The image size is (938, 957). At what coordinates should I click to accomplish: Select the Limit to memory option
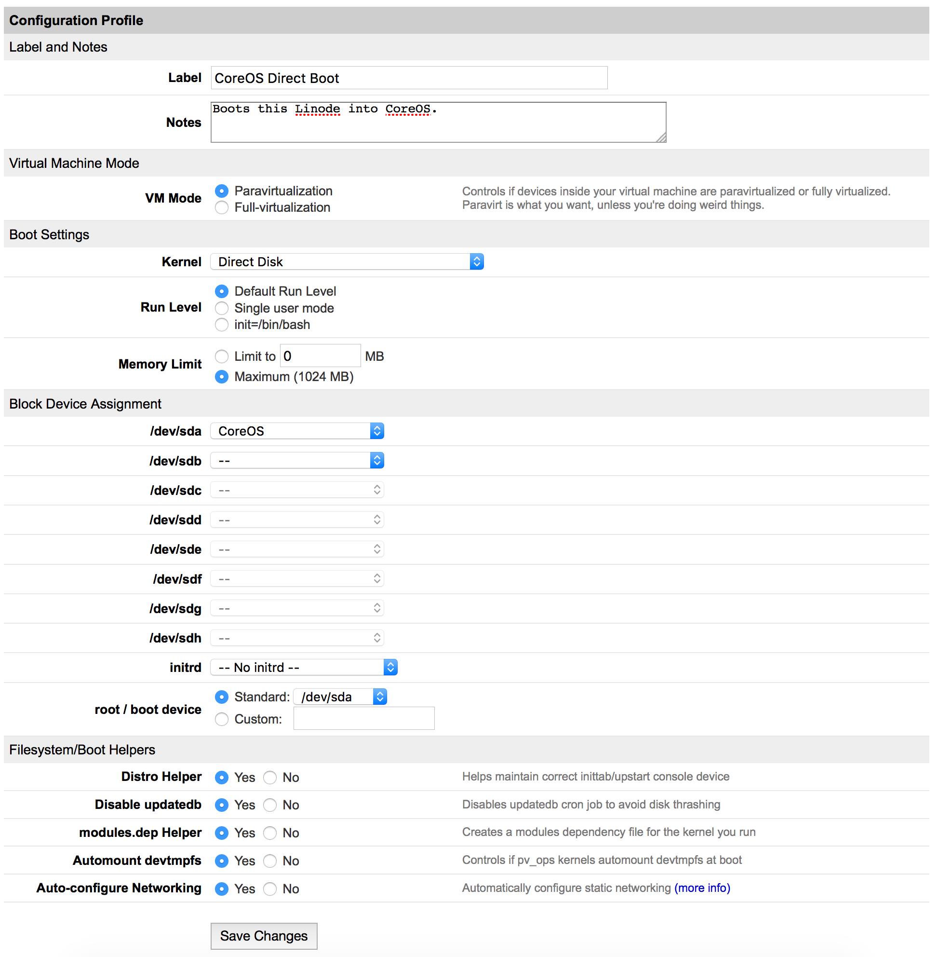222,356
